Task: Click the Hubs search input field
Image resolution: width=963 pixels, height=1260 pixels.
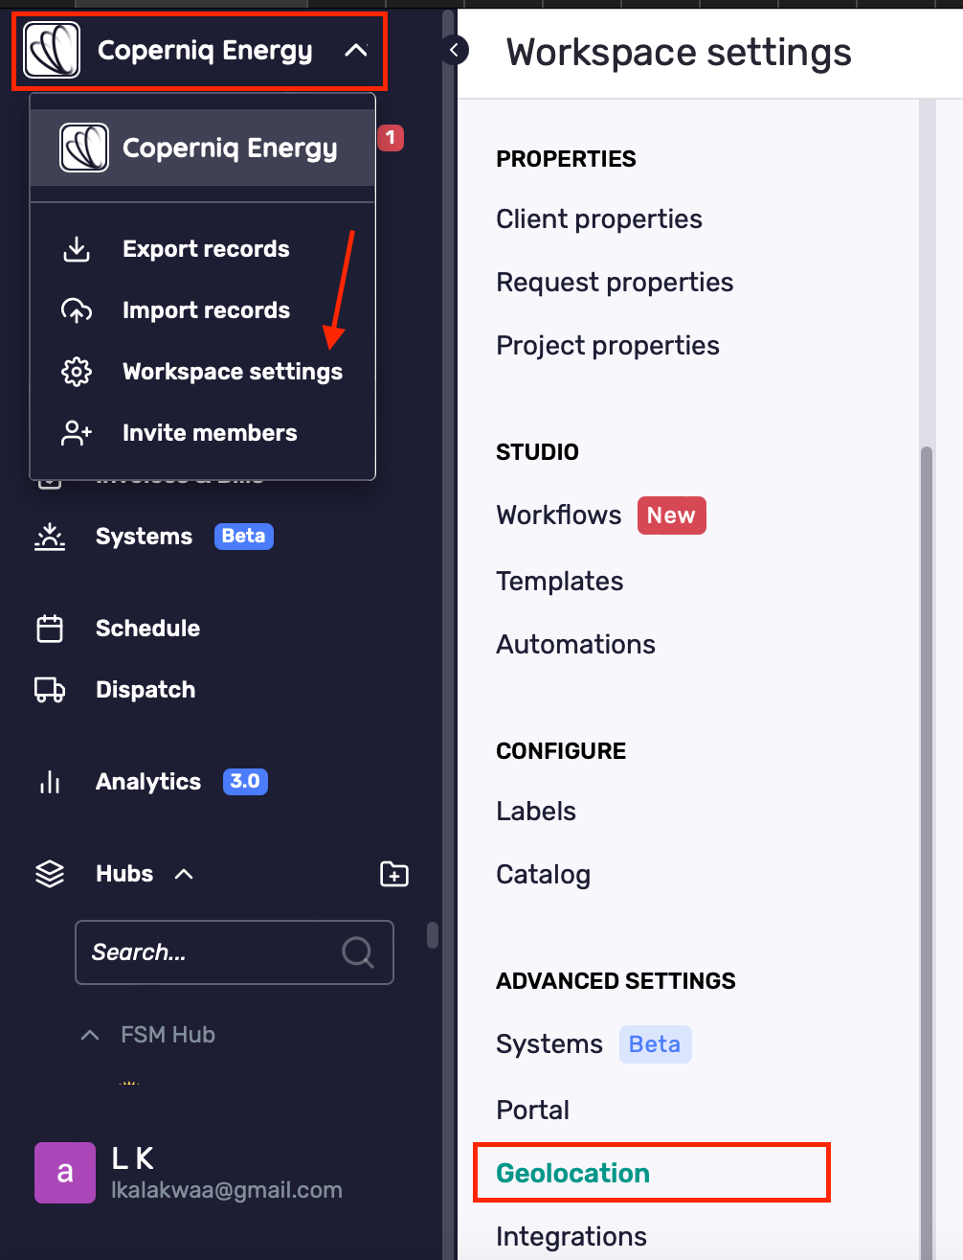Action: pos(235,952)
